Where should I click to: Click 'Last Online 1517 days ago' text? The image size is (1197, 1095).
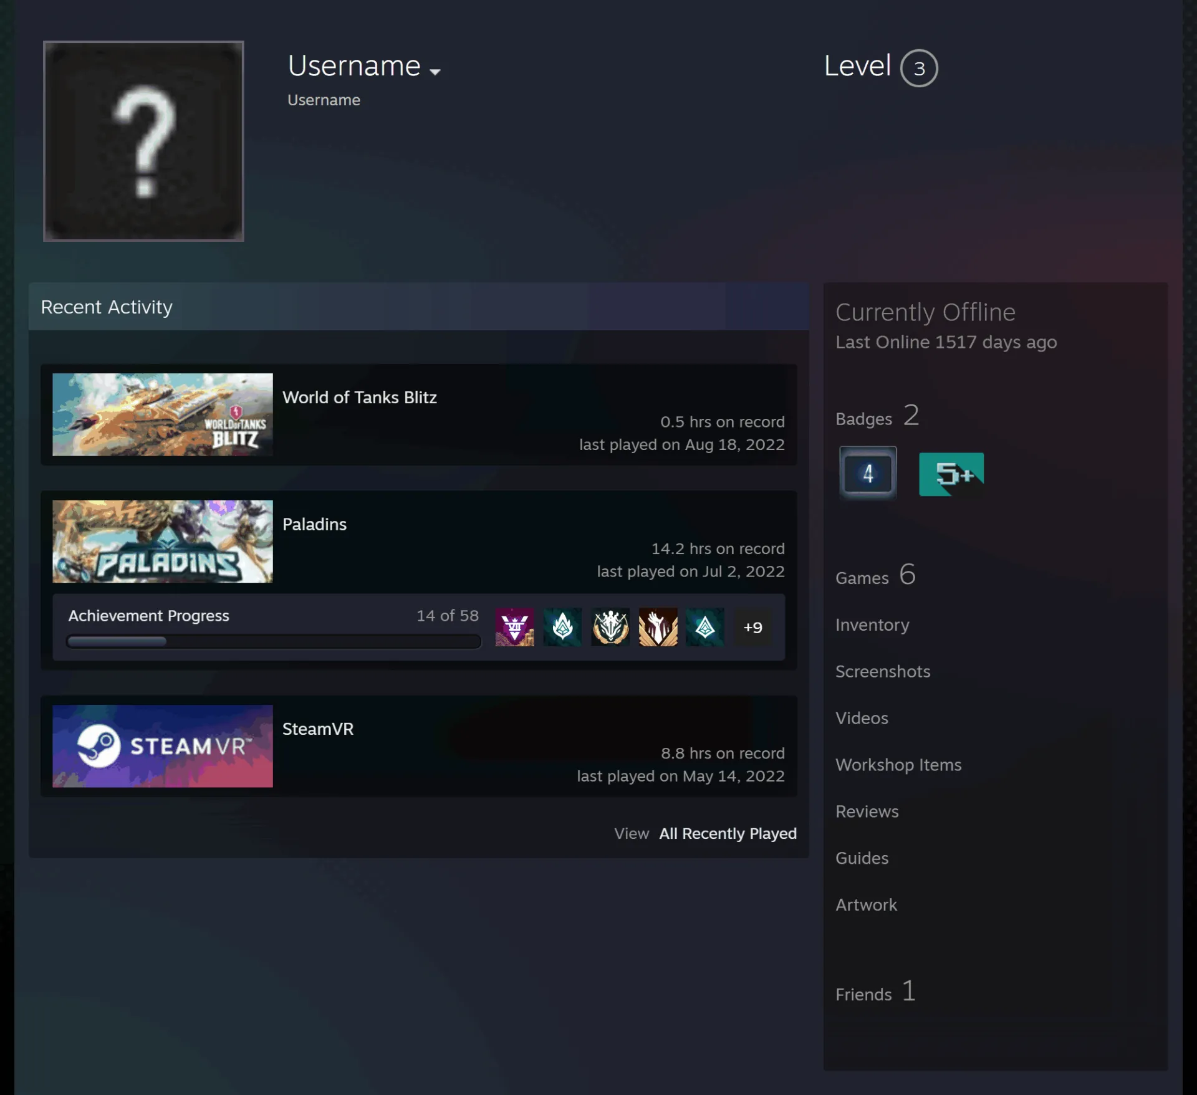[x=946, y=342]
